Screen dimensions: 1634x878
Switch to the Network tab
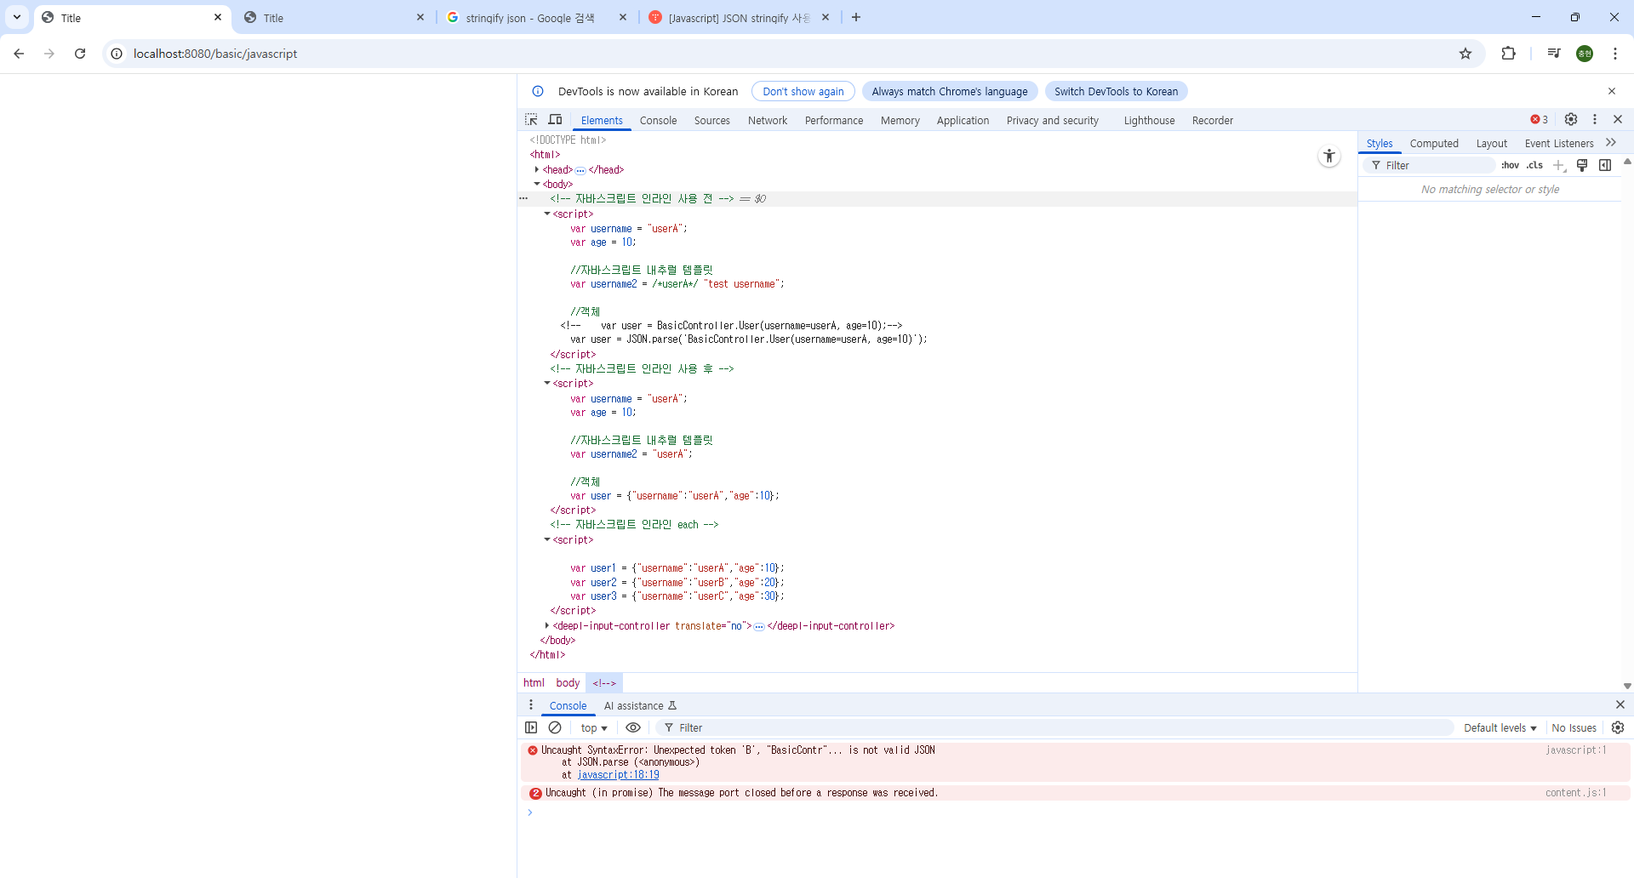tap(767, 121)
